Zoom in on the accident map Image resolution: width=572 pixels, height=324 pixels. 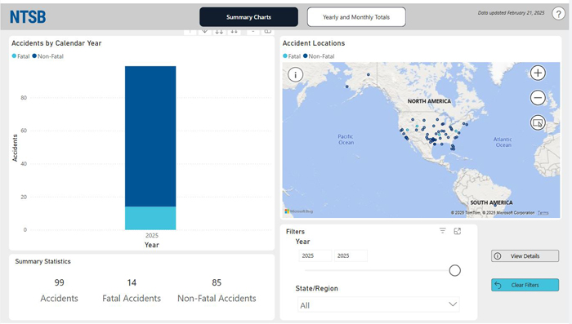(538, 73)
